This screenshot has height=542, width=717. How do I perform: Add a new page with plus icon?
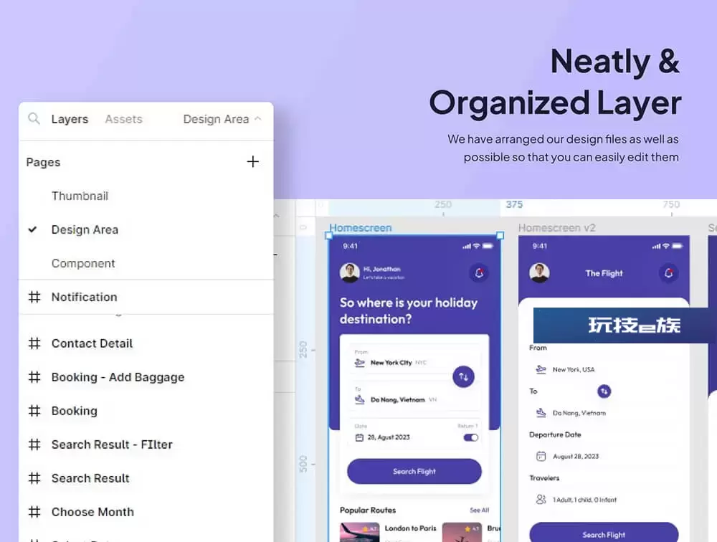point(252,161)
